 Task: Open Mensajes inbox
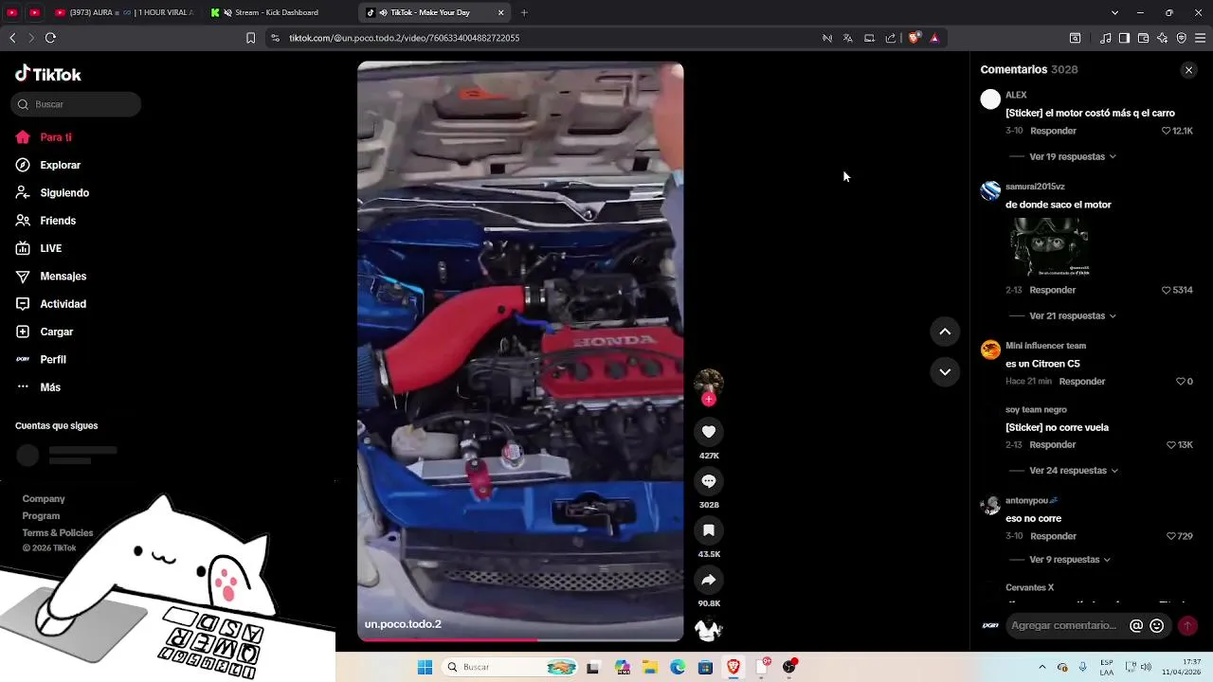[x=50, y=276]
